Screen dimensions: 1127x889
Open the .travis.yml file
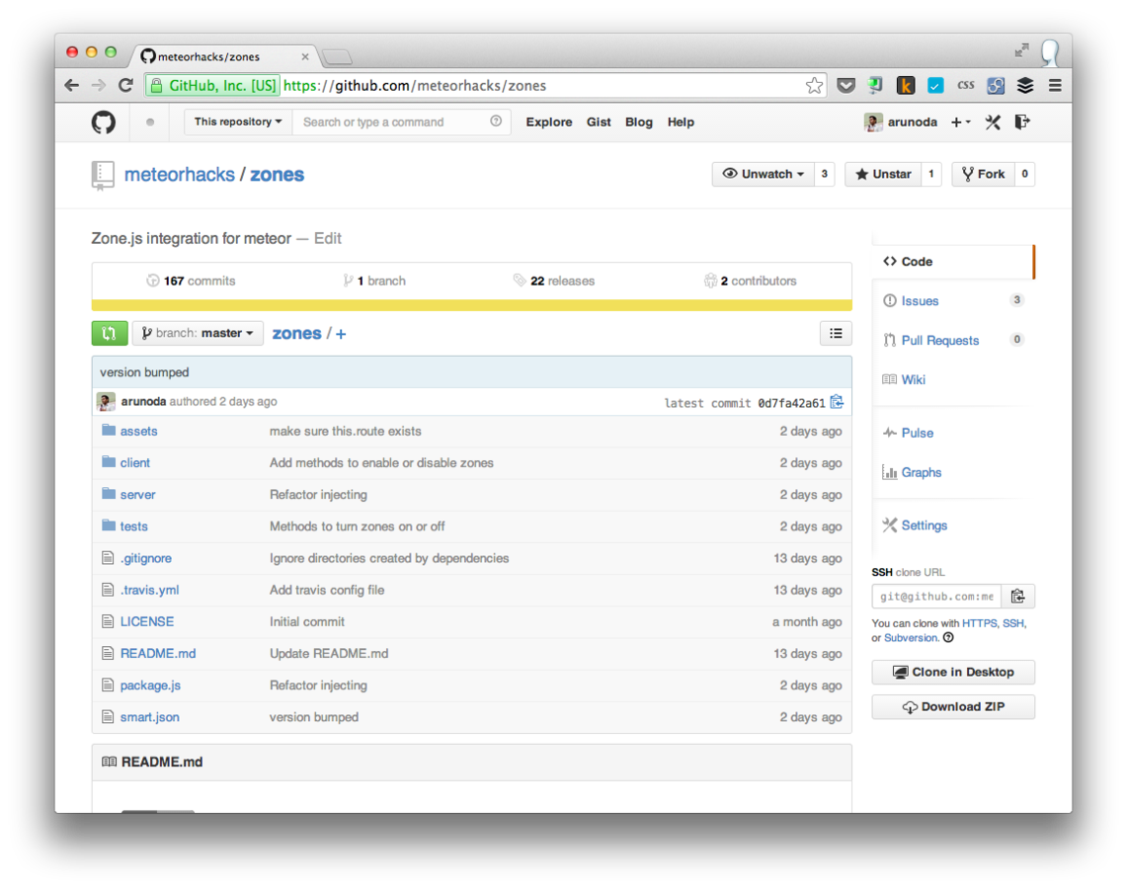[x=149, y=590]
